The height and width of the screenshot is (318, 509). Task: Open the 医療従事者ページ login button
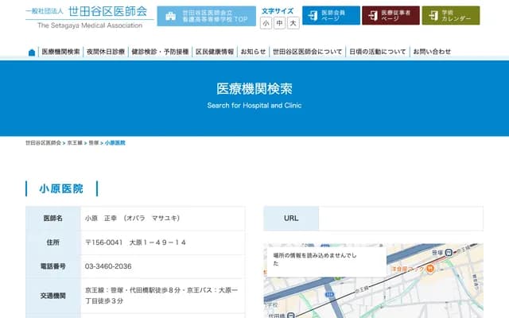tap(390, 16)
